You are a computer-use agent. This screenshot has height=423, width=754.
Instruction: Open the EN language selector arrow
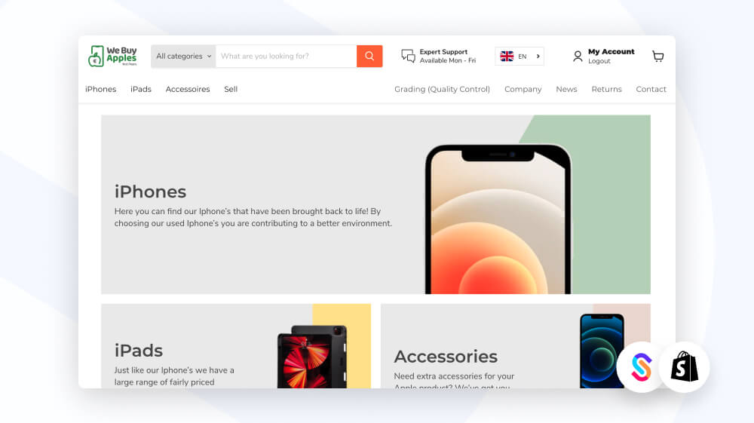coord(538,57)
